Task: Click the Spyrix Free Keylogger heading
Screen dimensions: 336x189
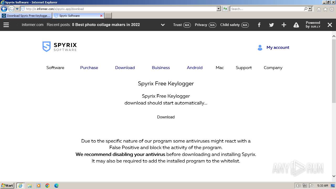Action: pos(166,83)
